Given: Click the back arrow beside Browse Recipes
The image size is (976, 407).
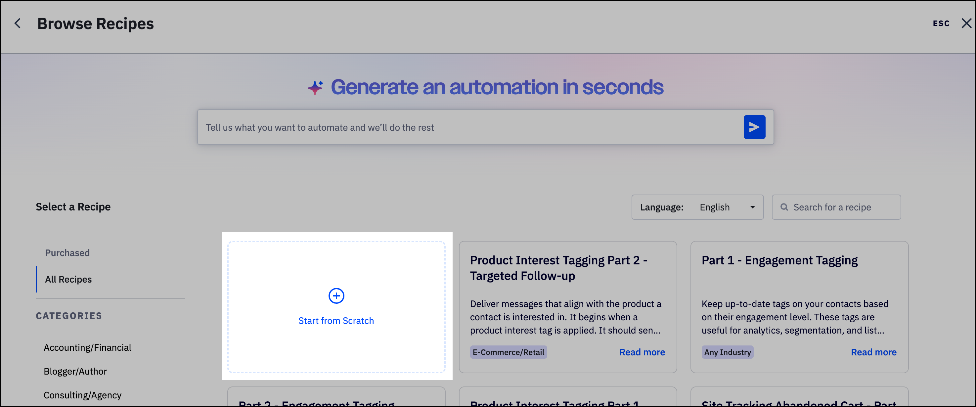Looking at the screenshot, I should pyautogui.click(x=18, y=23).
